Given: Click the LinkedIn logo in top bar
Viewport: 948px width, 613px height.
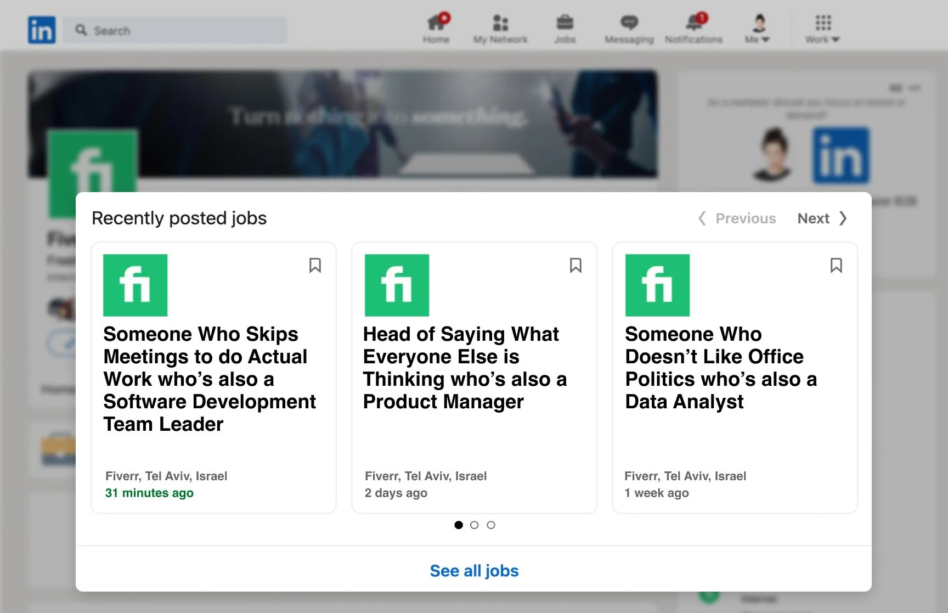Looking at the screenshot, I should click(42, 30).
